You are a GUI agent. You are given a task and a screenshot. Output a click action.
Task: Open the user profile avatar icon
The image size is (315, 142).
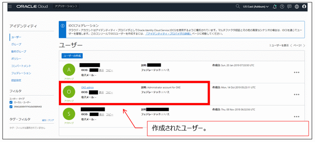[x=304, y=7]
